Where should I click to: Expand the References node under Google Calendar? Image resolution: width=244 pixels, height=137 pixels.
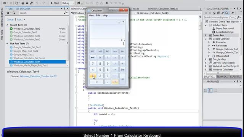(209, 46)
